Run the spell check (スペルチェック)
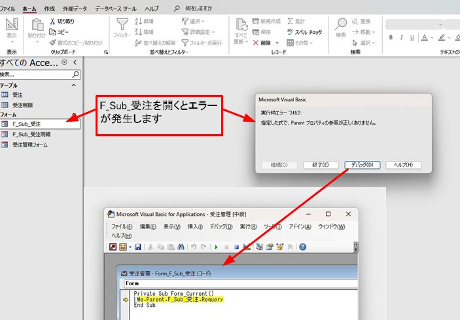 point(304,31)
